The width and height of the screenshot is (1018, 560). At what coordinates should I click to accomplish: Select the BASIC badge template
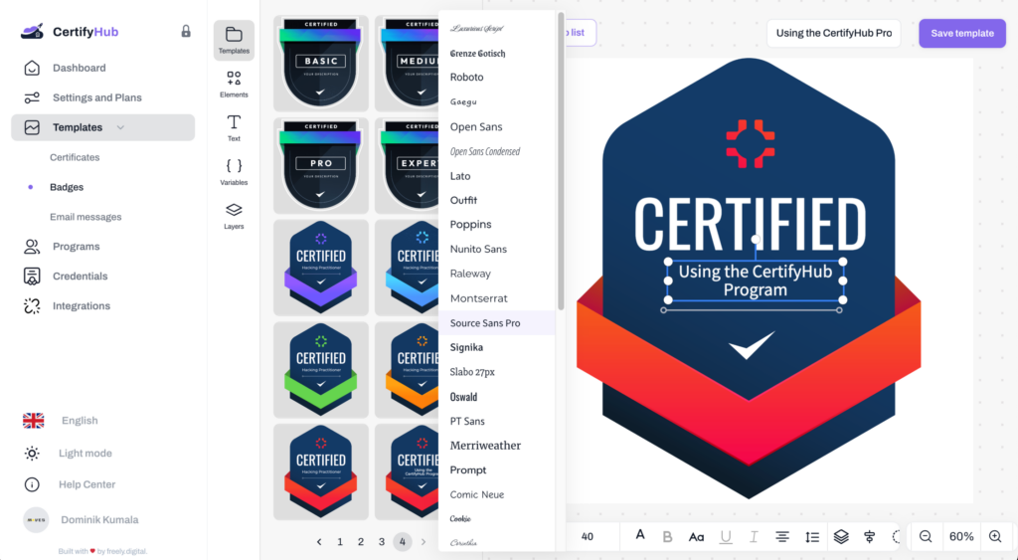[x=321, y=63]
